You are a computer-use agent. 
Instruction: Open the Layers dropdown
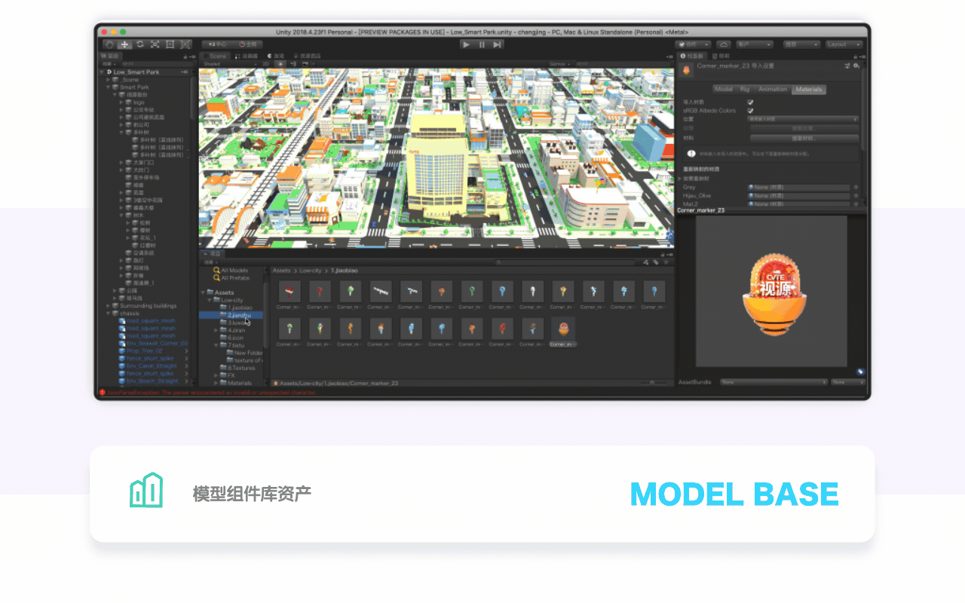coord(801,44)
